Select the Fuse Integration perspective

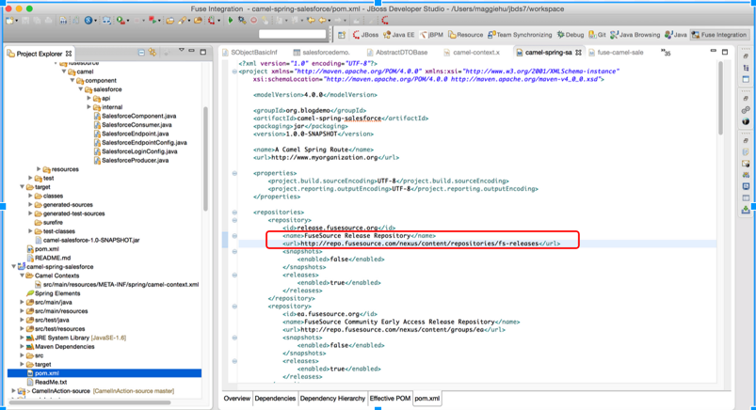coord(719,35)
